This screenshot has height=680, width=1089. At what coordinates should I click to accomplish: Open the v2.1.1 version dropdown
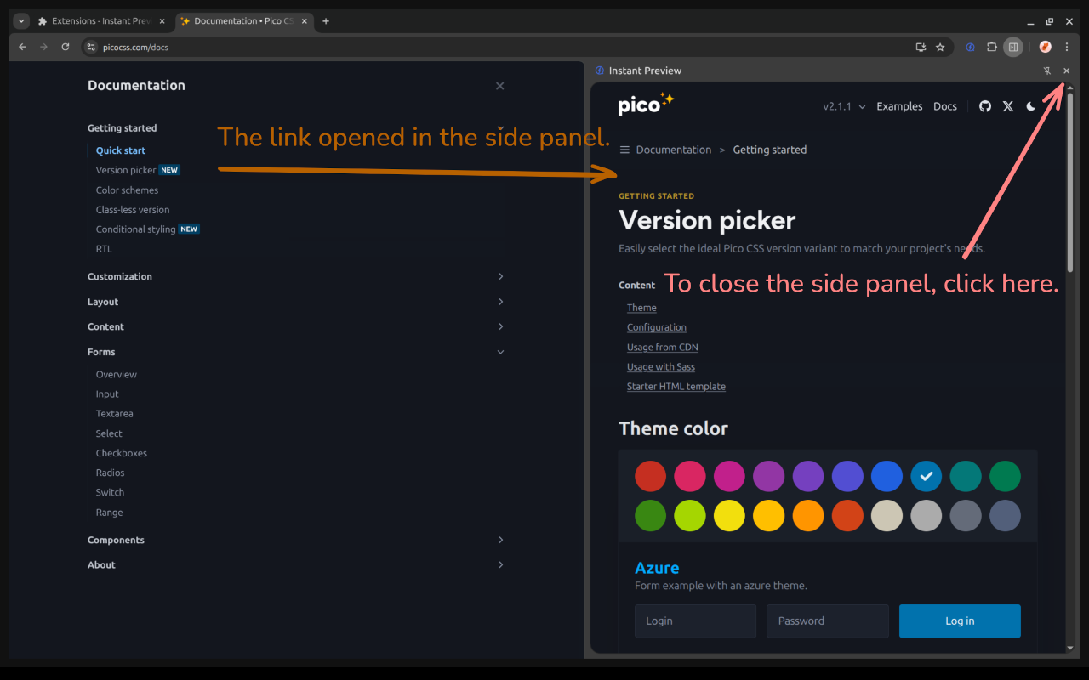pos(844,106)
